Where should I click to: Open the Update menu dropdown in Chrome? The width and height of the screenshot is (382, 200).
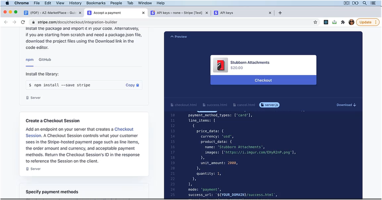(x=368, y=22)
